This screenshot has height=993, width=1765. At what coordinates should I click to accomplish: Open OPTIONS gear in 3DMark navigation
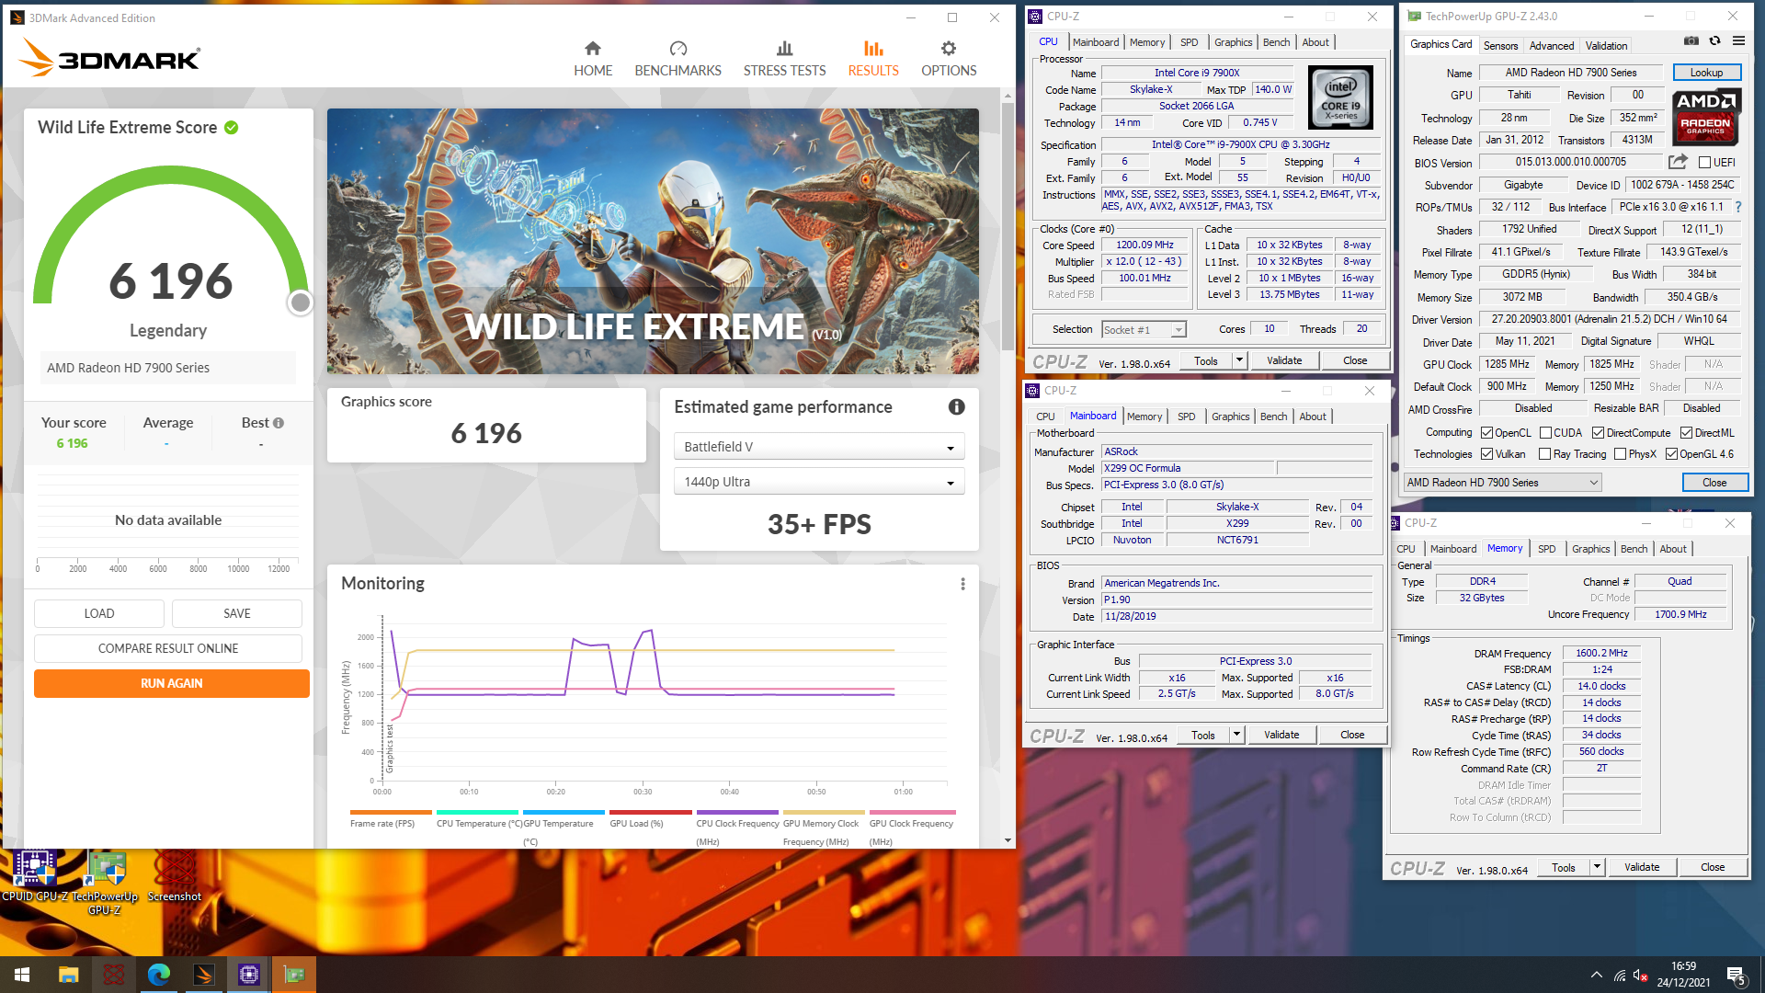coord(949,59)
